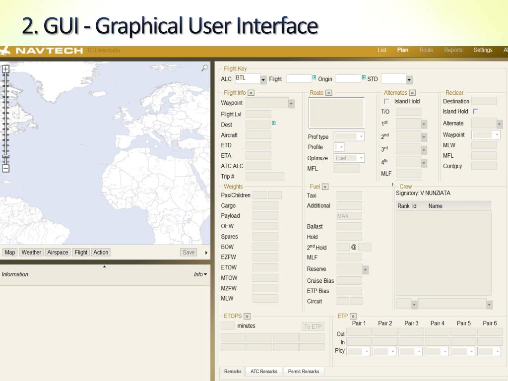Expand the ETP section arrows icon
The width and height of the screenshot is (508, 381).
(353, 316)
